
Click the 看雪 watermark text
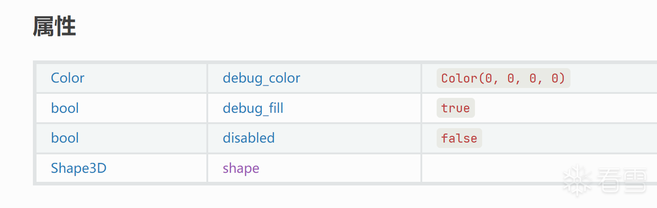622,180
